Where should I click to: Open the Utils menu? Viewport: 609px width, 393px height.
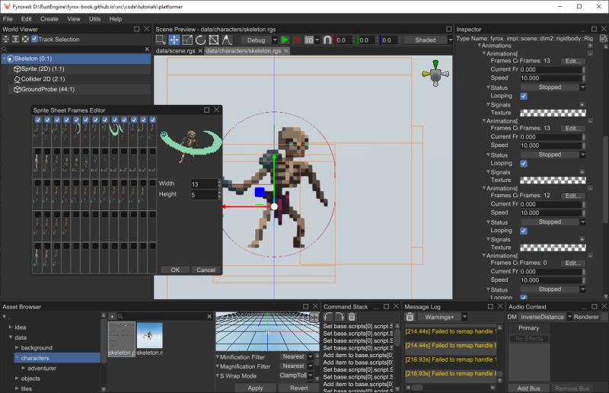pyautogui.click(x=94, y=18)
